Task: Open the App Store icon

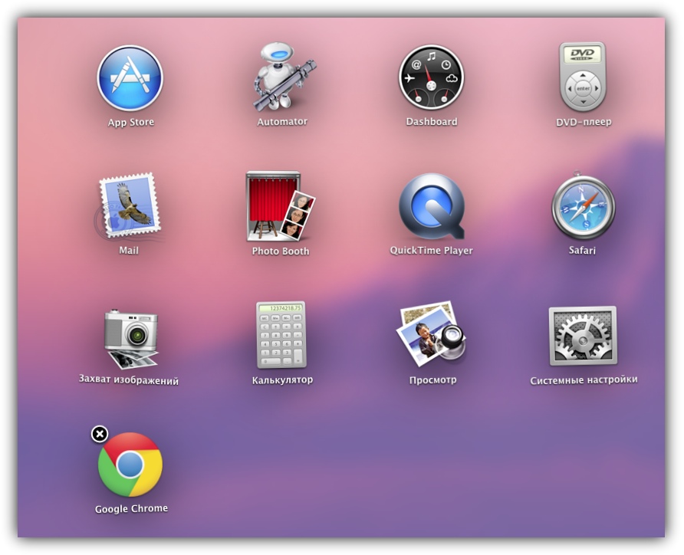Action: 130,78
